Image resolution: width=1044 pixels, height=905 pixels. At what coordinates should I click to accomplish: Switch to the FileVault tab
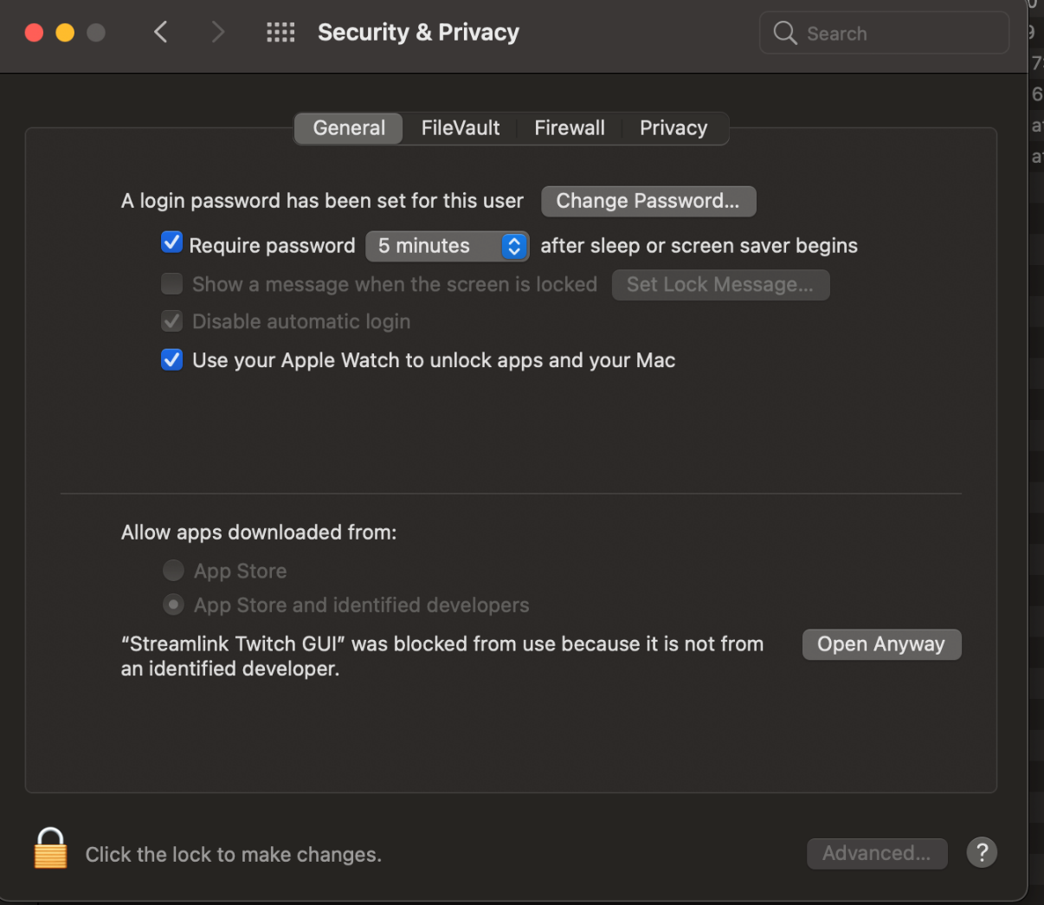click(460, 127)
